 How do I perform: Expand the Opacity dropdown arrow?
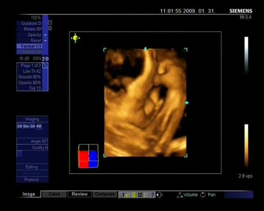45,35
